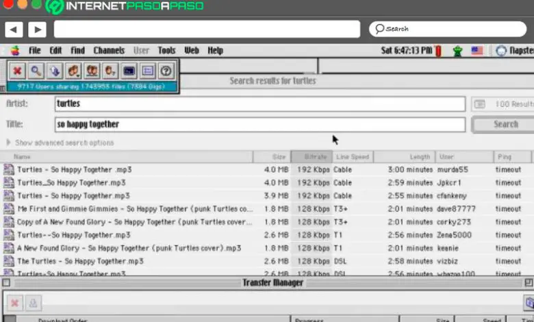The width and height of the screenshot is (534, 322).
Task: Open the Web menu
Action: pyautogui.click(x=192, y=51)
